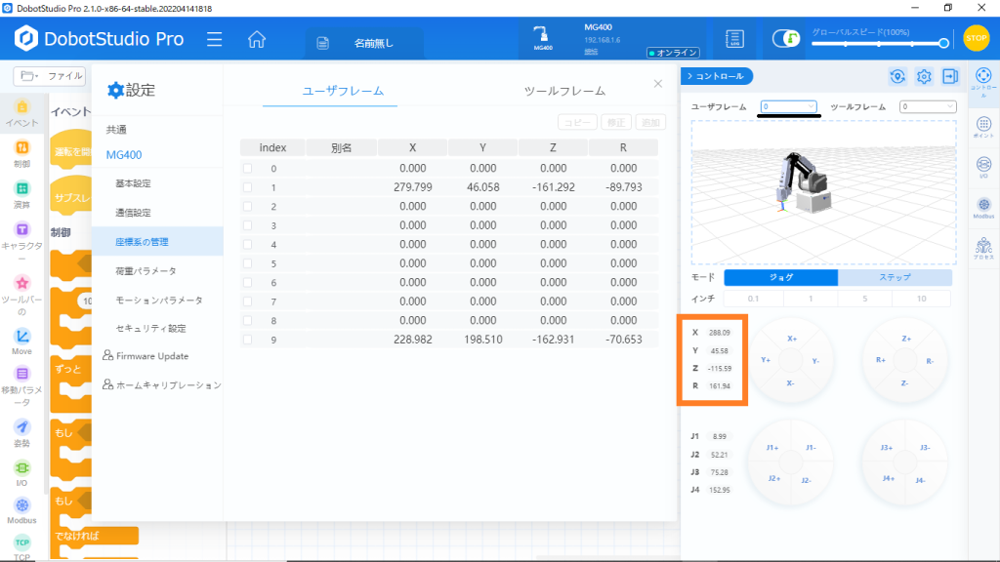Check the box for index 0 row
The height and width of the screenshot is (562, 1000).
click(247, 168)
